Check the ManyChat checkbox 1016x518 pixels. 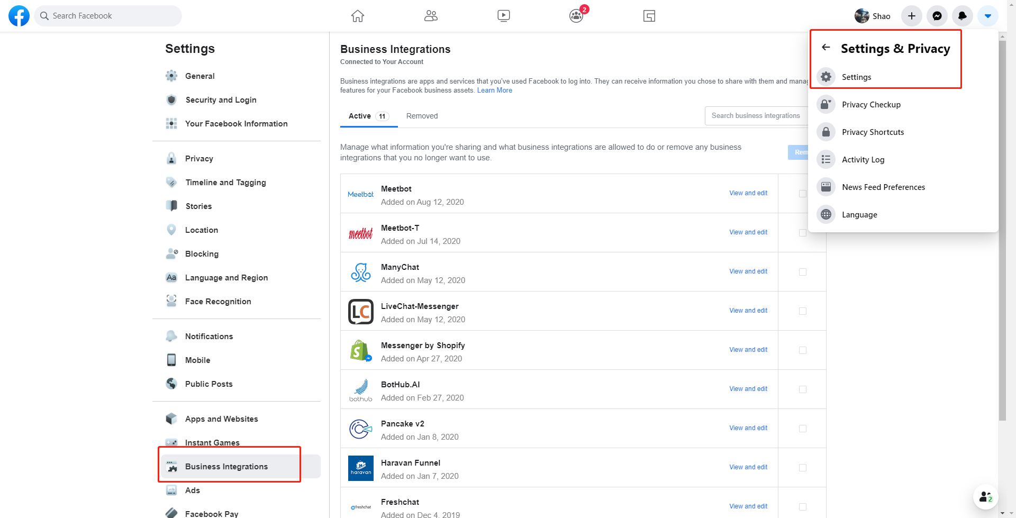(803, 272)
